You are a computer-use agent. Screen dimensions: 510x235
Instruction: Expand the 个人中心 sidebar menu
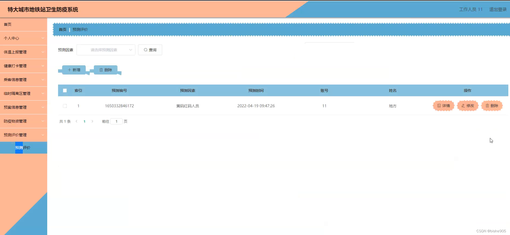coord(24,38)
